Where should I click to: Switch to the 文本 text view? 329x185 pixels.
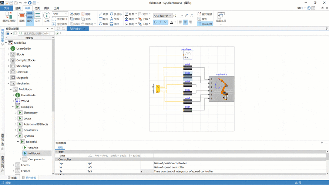38,17
